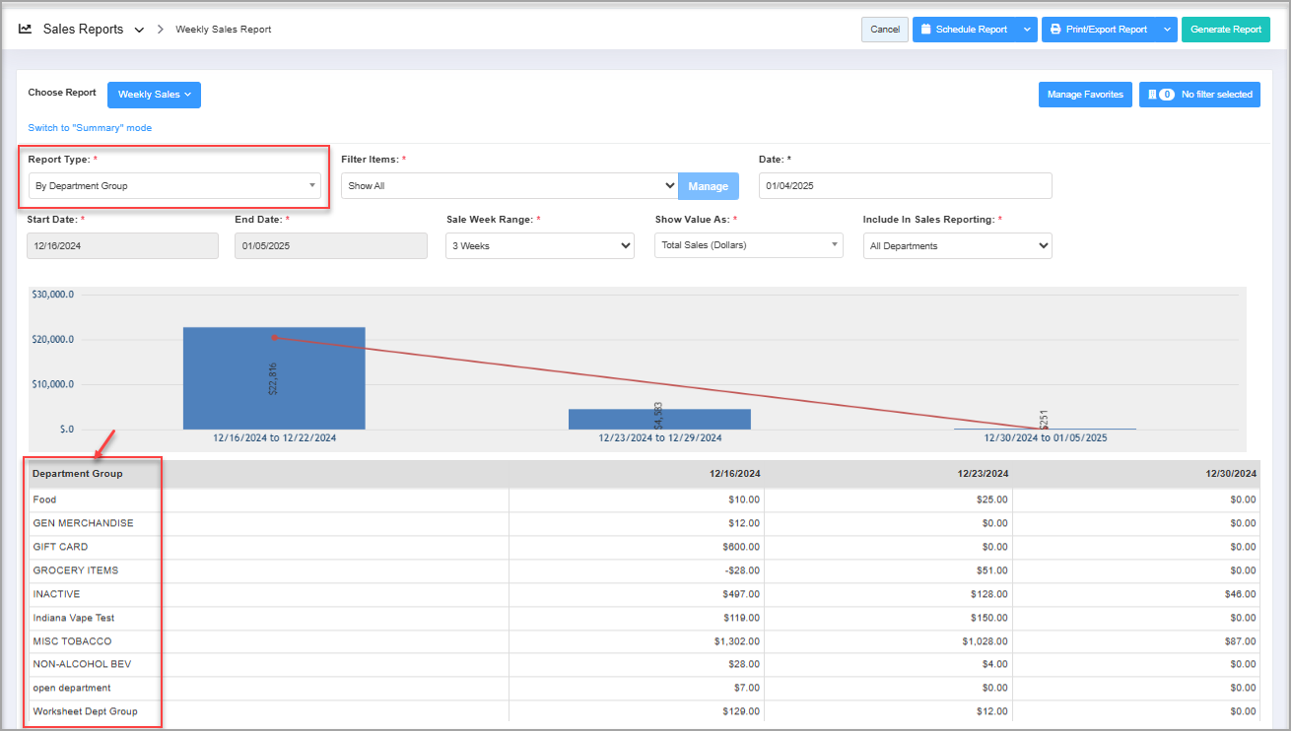Select the INACTIVE row label
Screen dimensions: 1291x731
(56, 594)
